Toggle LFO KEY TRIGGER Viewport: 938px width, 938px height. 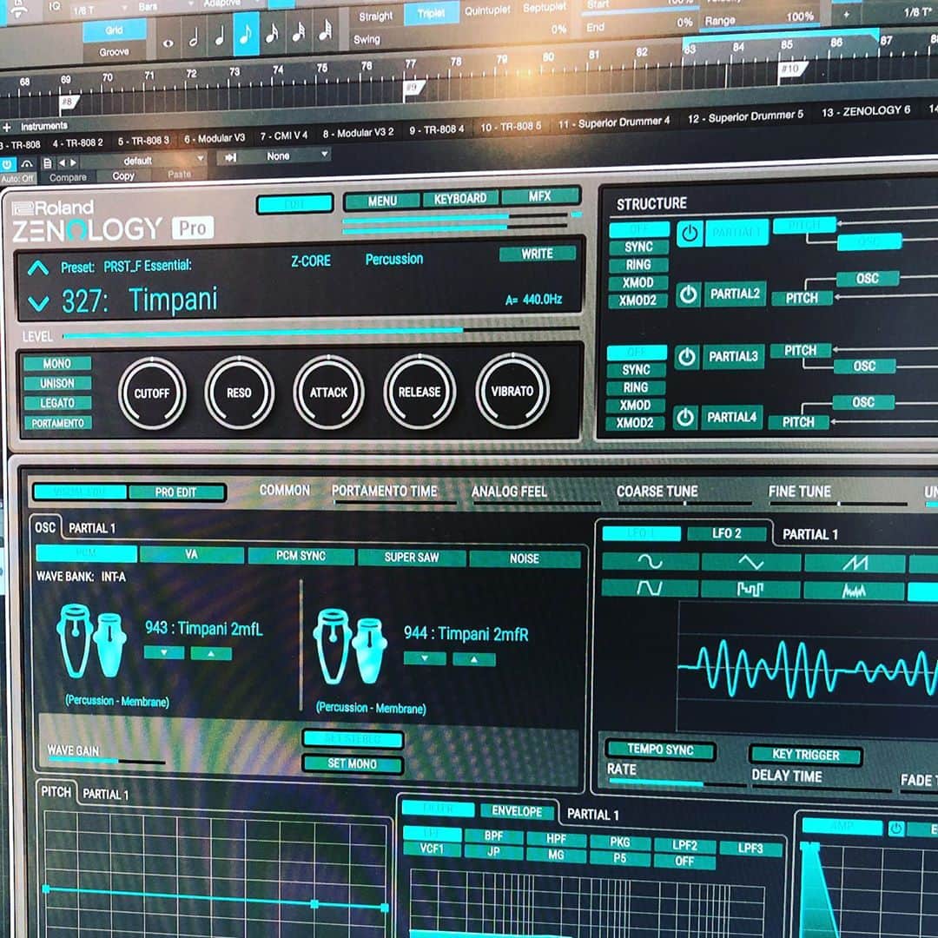point(805,755)
